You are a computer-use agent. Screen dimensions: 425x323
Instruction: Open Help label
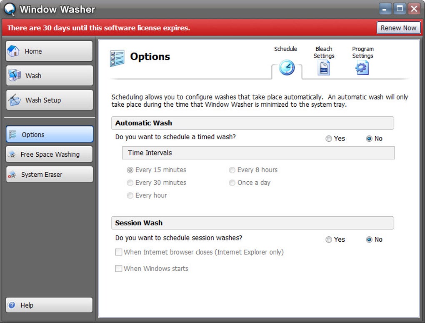27,305
